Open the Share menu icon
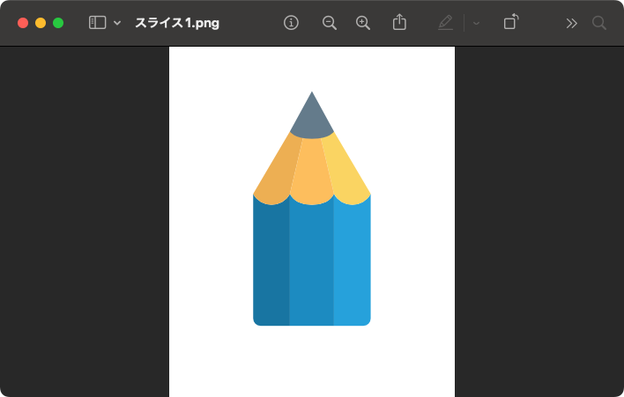This screenshot has width=624, height=397. [399, 23]
